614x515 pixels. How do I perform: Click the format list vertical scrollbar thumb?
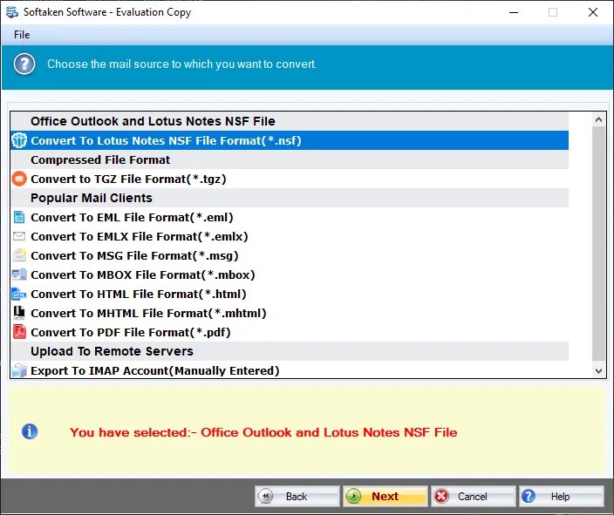(598, 244)
